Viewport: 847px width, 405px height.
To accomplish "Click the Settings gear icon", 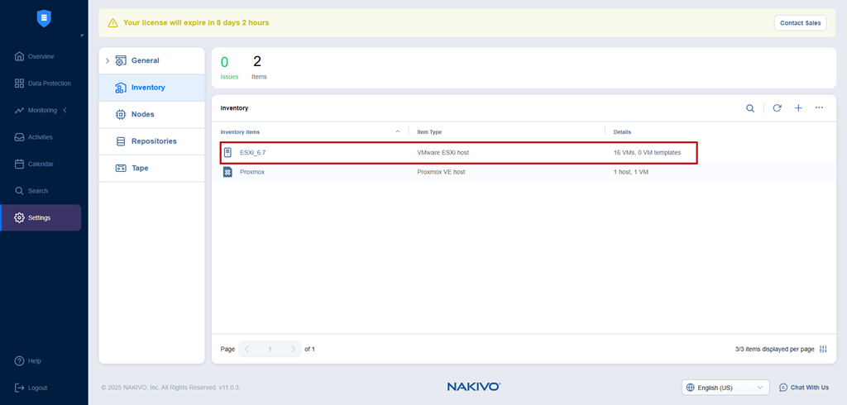I will (20, 217).
